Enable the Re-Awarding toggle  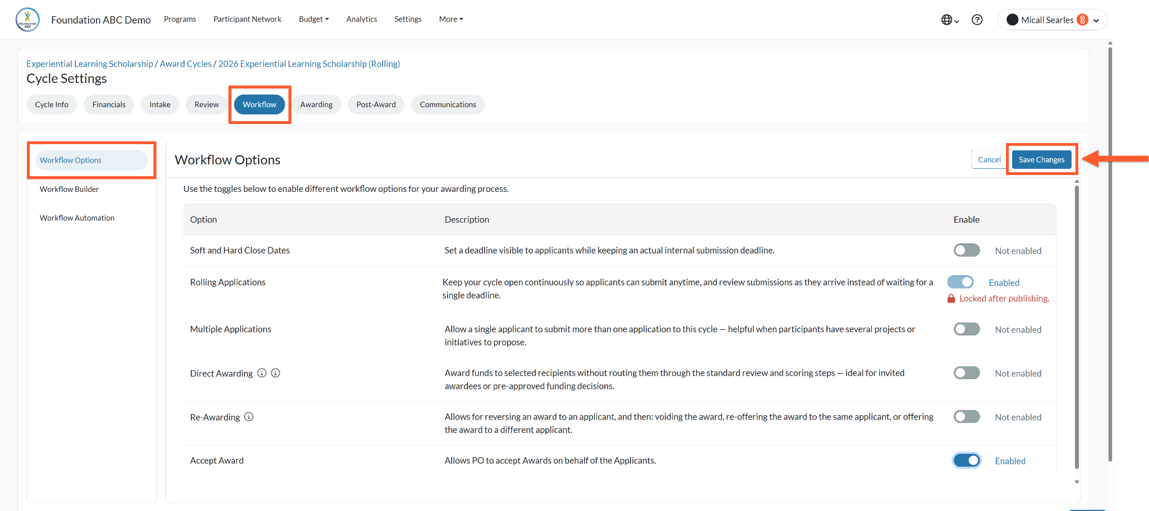(x=967, y=417)
